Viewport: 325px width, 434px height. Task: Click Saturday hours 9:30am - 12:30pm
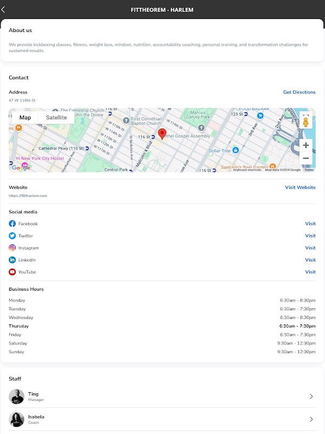[296, 343]
